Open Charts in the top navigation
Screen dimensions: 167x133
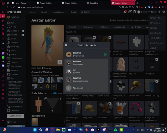pyautogui.click(x=44, y=12)
